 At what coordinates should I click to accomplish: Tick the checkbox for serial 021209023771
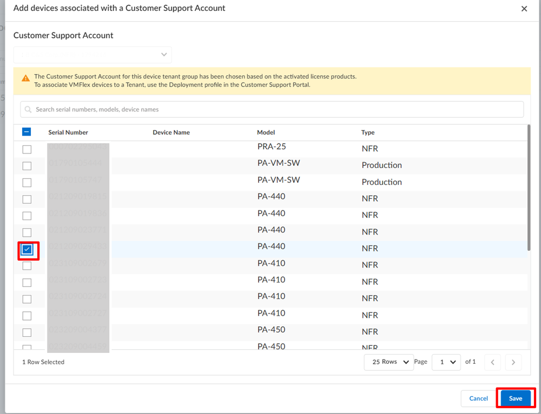[27, 232]
